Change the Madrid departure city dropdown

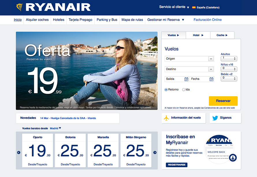pyautogui.click(x=55, y=128)
